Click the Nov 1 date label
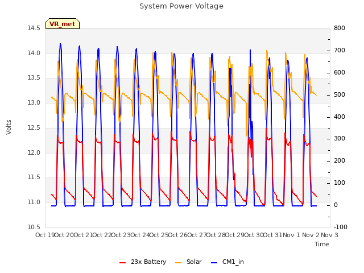This screenshot has width=364, height=273. (x=292, y=235)
